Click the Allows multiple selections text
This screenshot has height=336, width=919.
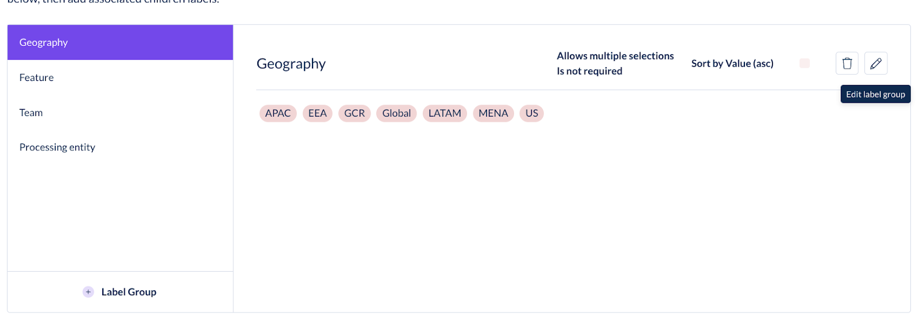[615, 56]
